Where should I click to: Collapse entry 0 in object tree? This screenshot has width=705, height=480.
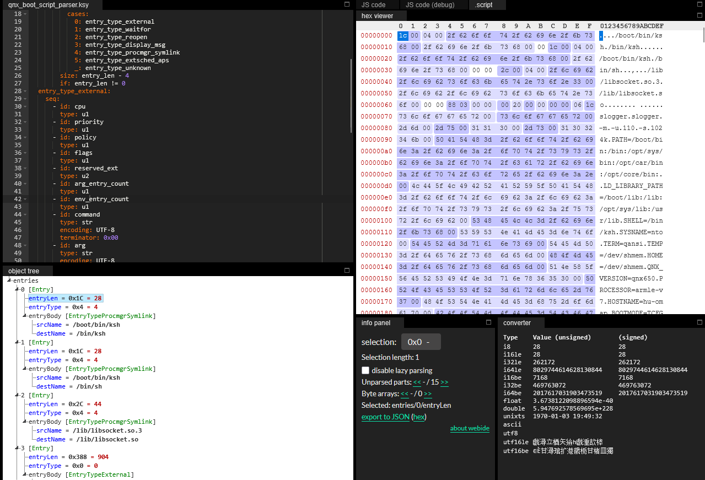click(17, 289)
